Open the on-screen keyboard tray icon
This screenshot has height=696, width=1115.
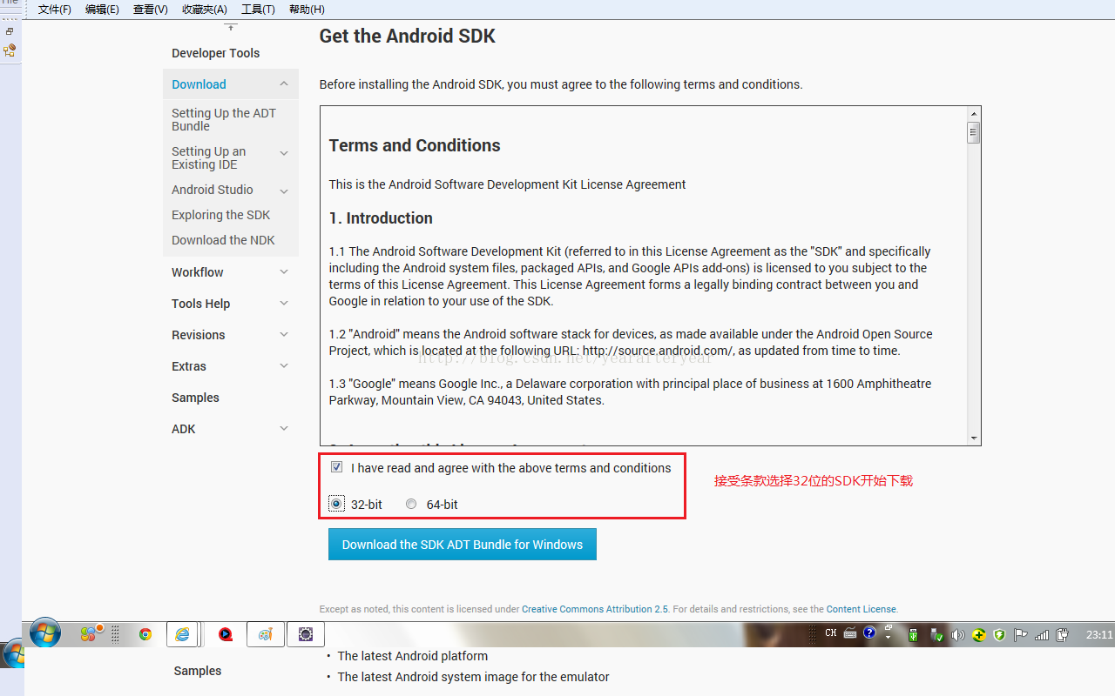850,633
